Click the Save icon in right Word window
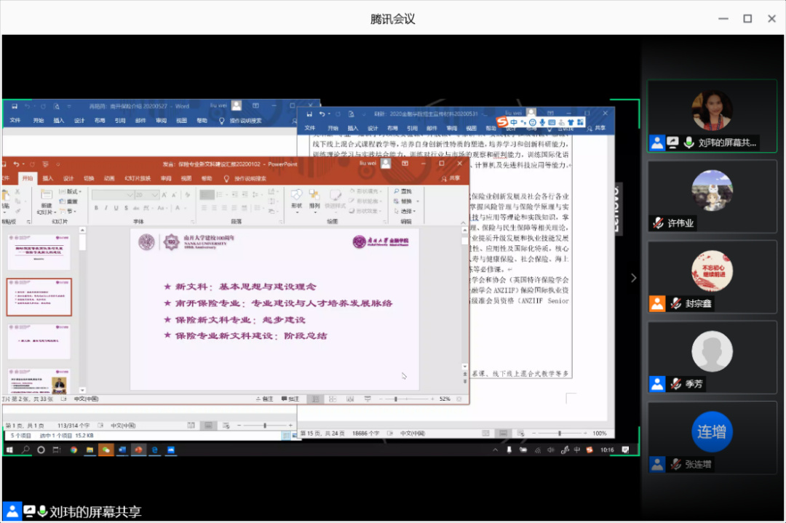This screenshot has height=523, width=786. point(309,114)
